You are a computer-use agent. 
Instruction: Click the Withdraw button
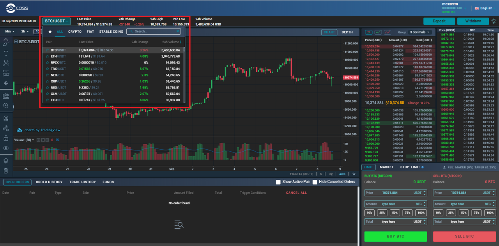[473, 21]
